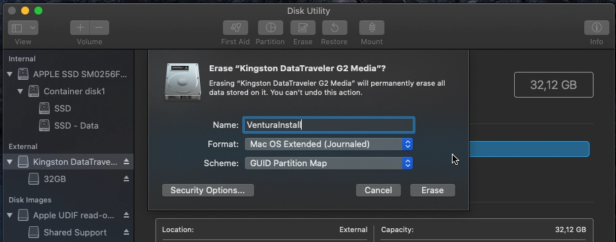Screen dimensions: 616x242
Task: Click the Partition toolbar icon
Action: [x=270, y=28]
